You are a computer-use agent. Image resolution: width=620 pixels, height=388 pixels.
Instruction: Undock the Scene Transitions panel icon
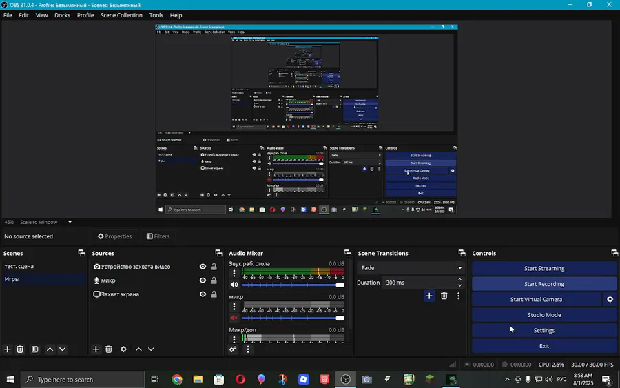point(462,253)
